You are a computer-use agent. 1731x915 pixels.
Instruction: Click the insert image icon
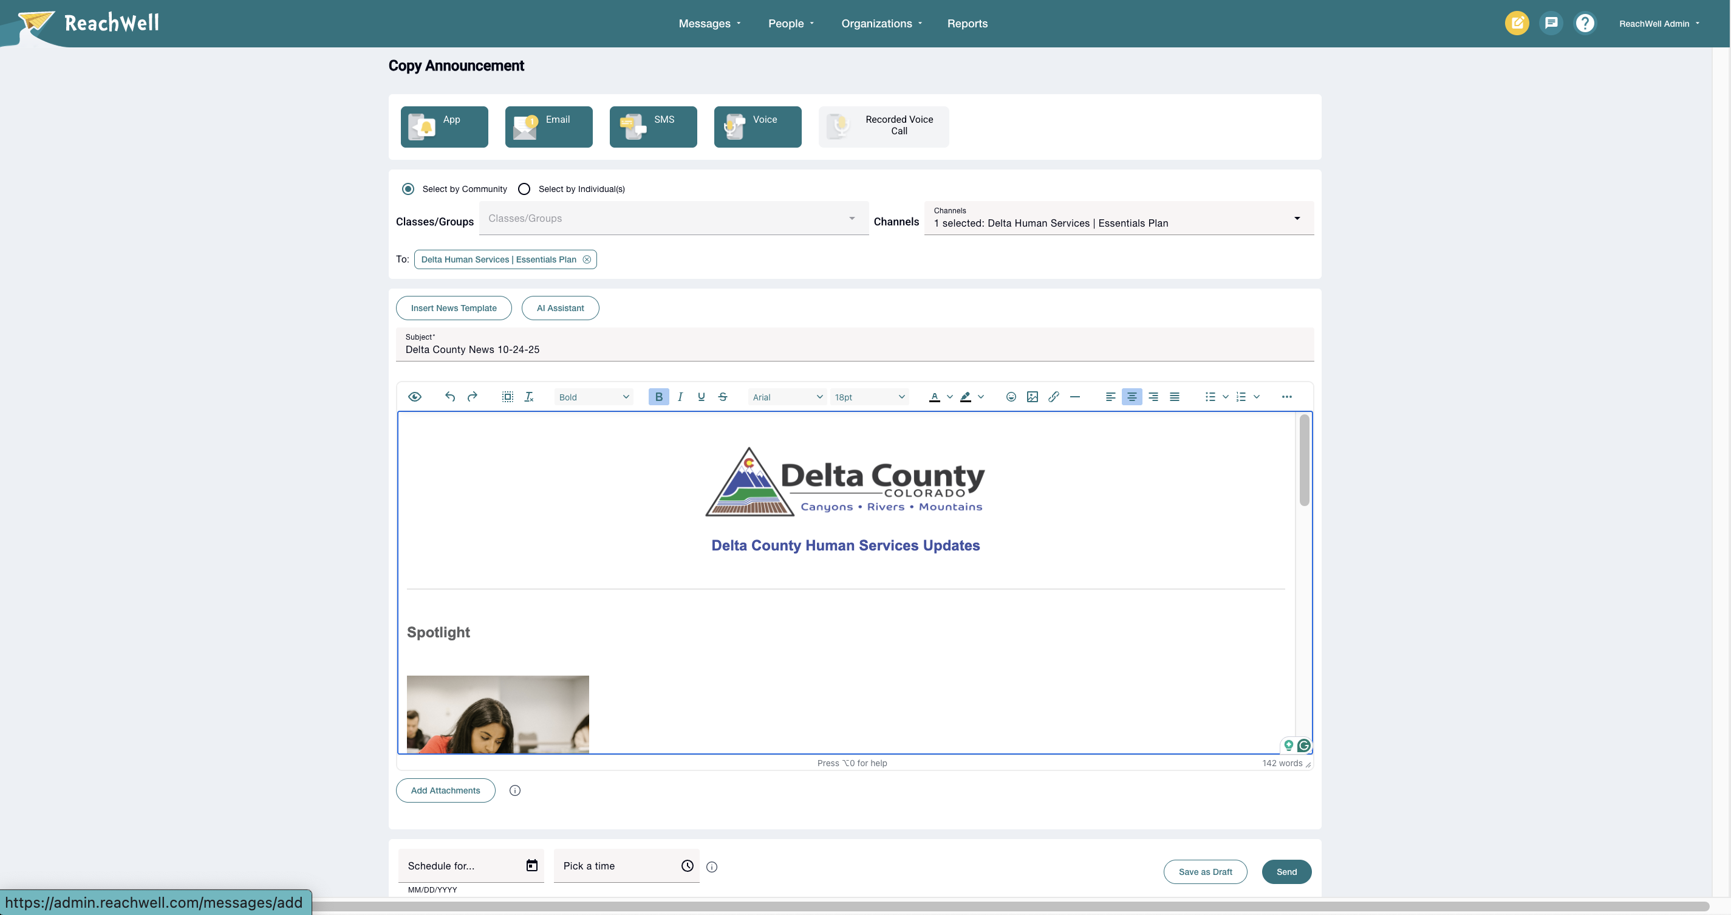(x=1032, y=397)
